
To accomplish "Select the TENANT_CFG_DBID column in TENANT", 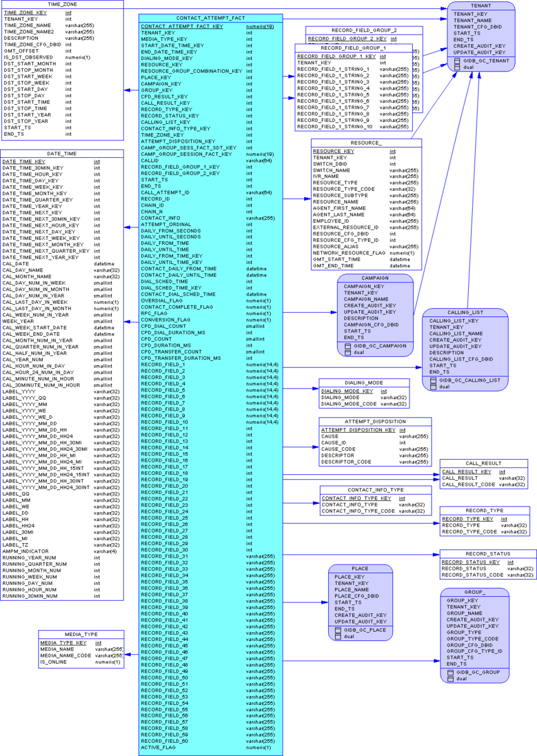I will tap(478, 27).
